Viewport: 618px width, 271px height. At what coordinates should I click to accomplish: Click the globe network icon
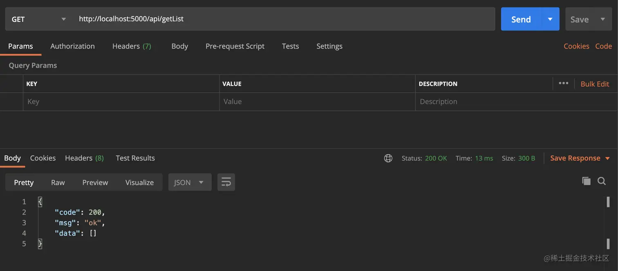388,158
